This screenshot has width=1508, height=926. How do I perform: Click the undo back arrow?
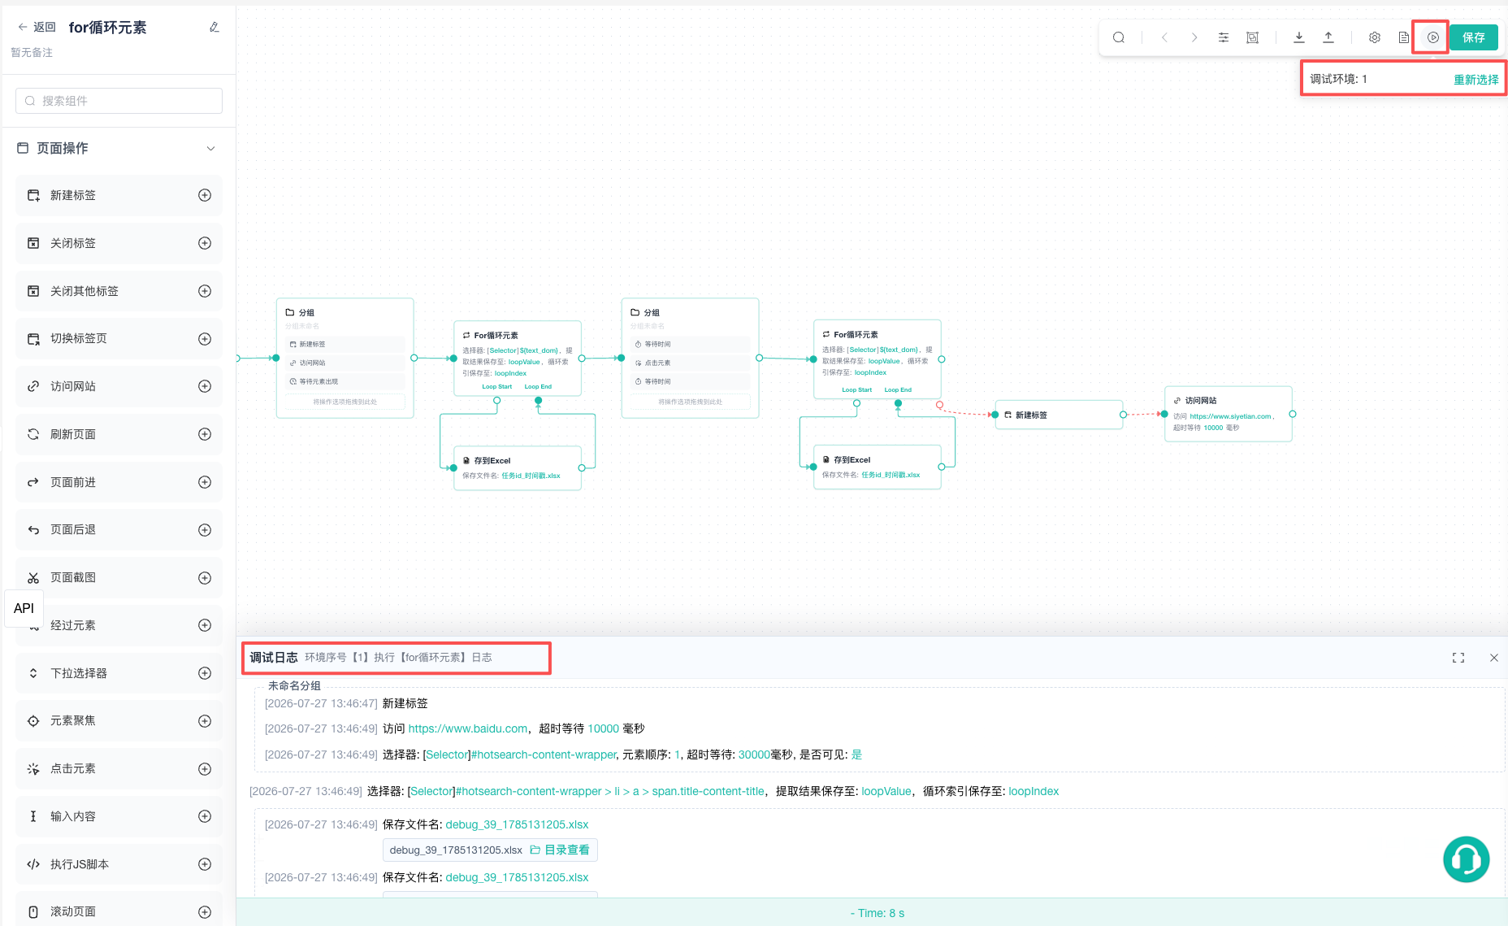[1164, 37]
